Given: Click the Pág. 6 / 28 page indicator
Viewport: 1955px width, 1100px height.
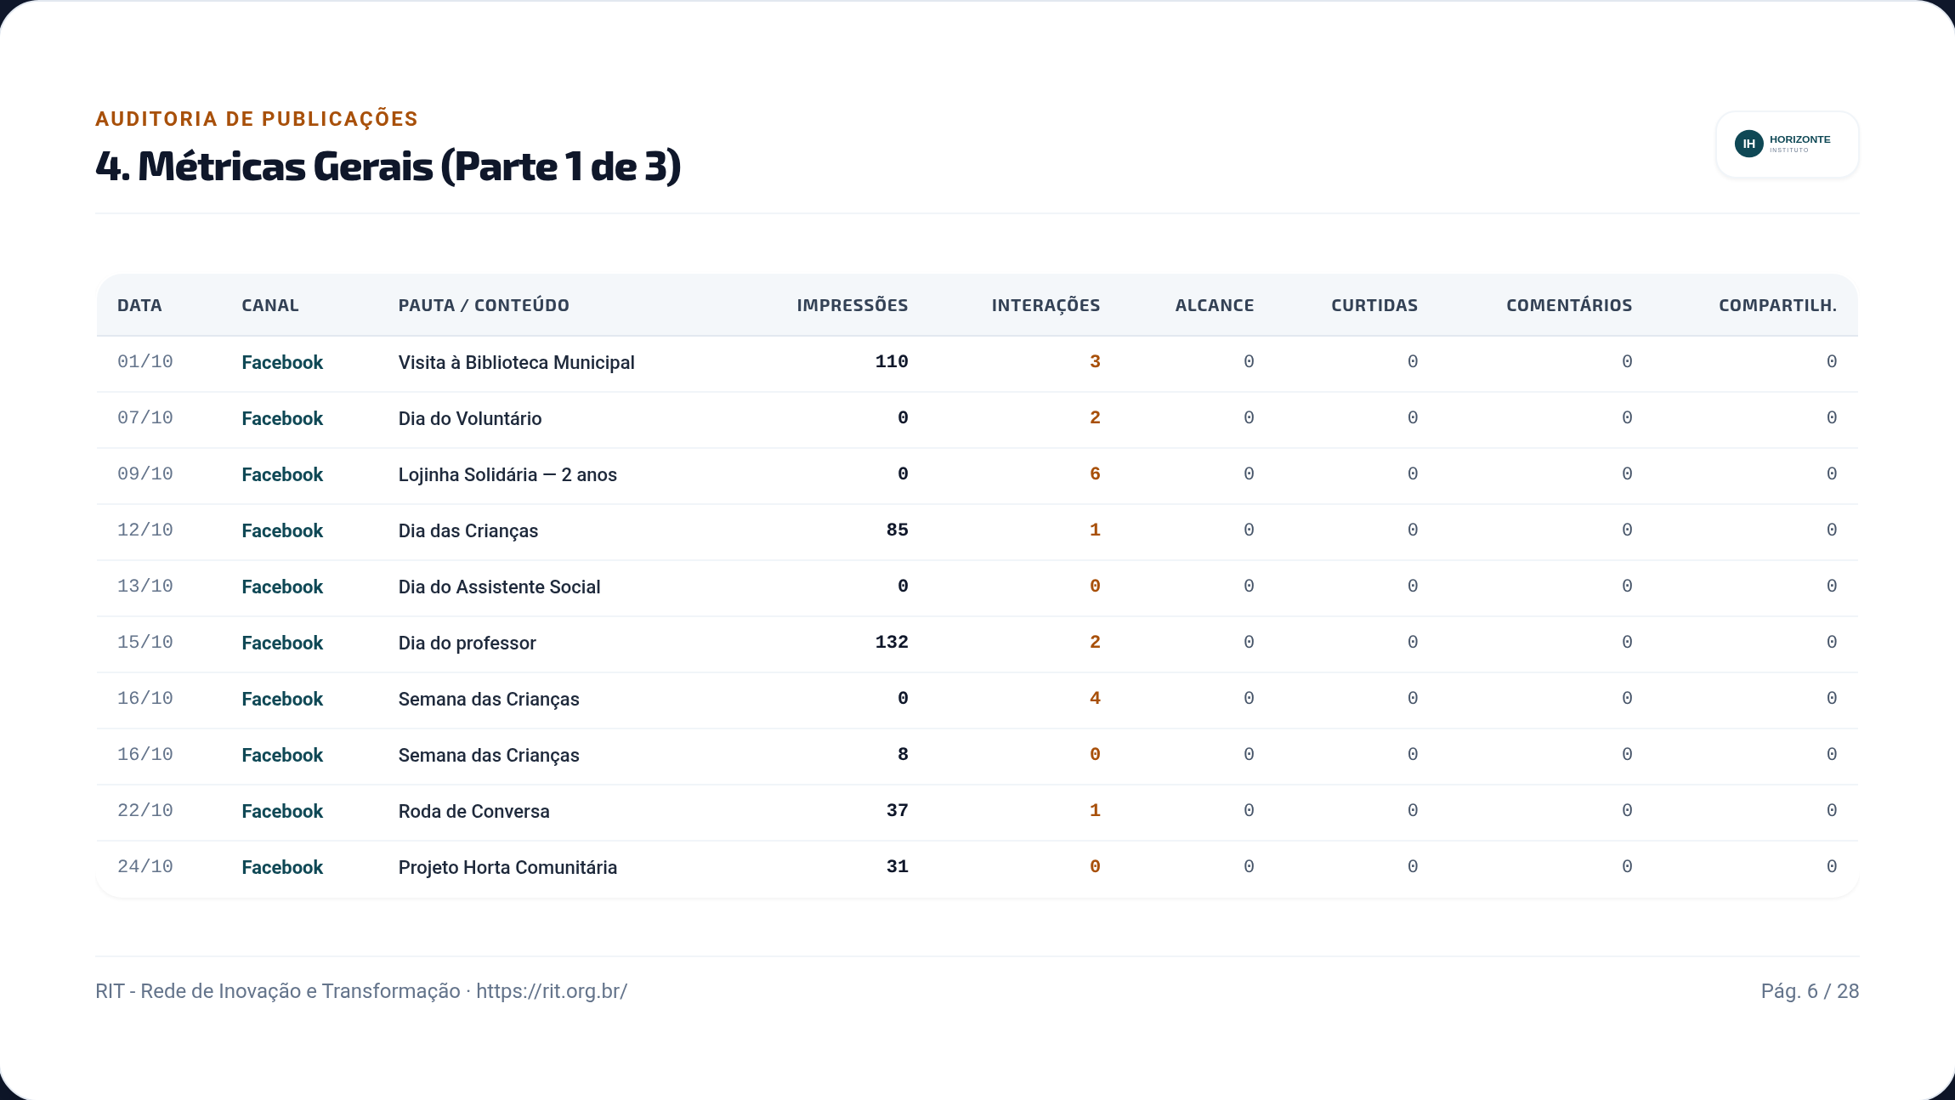Looking at the screenshot, I should (x=1810, y=991).
